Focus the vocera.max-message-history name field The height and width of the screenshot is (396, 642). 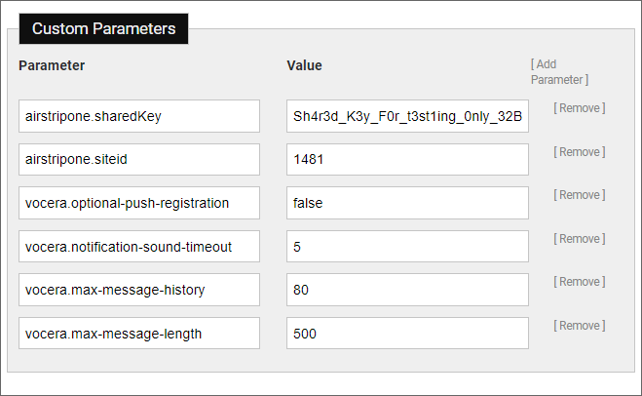tap(139, 290)
